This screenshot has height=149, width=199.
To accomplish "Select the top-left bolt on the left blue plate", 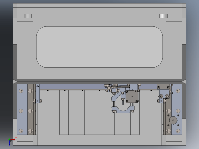I will pyautogui.click(x=21, y=91).
